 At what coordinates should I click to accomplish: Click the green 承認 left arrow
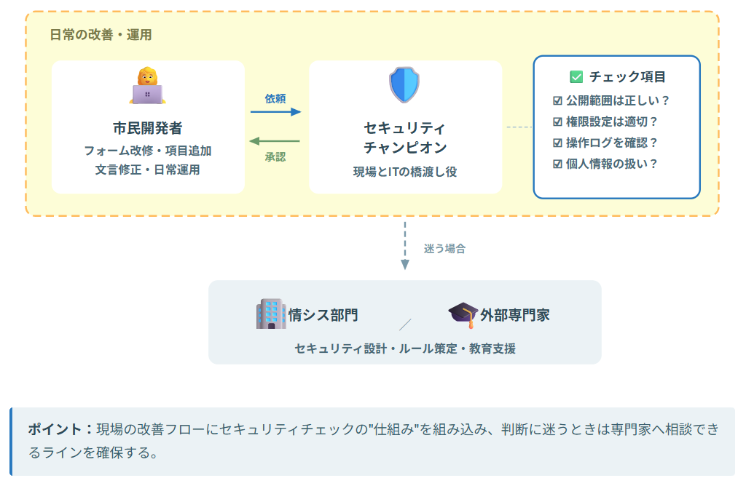[x=275, y=141]
